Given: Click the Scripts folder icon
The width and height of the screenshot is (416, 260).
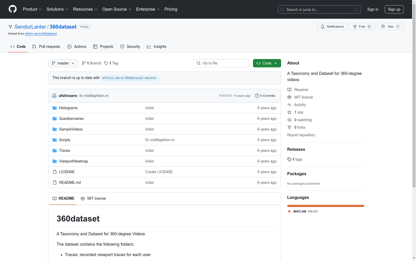Looking at the screenshot, I should click(x=55, y=140).
